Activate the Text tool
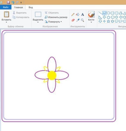The height and width of the screenshot is (131, 126). click(83, 15)
